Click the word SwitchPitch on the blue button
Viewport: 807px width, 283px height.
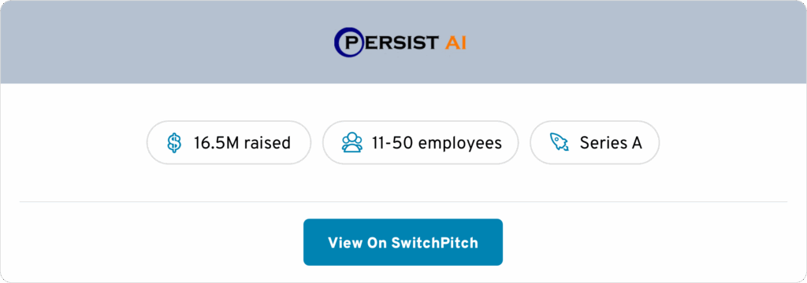(x=435, y=242)
